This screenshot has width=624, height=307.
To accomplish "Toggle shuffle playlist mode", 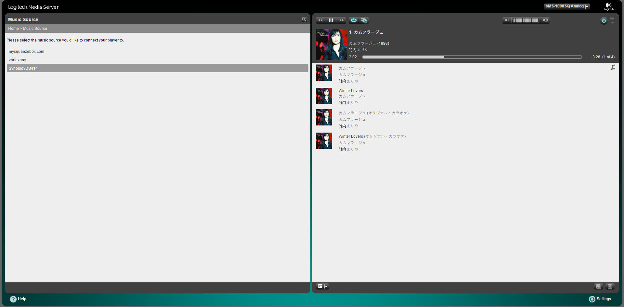I will coord(364,20).
